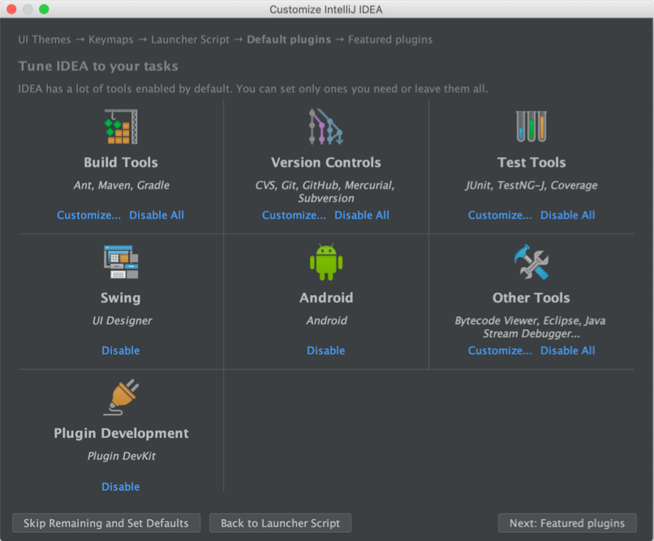Select the Launcher Script breadcrumb step

(x=190, y=40)
